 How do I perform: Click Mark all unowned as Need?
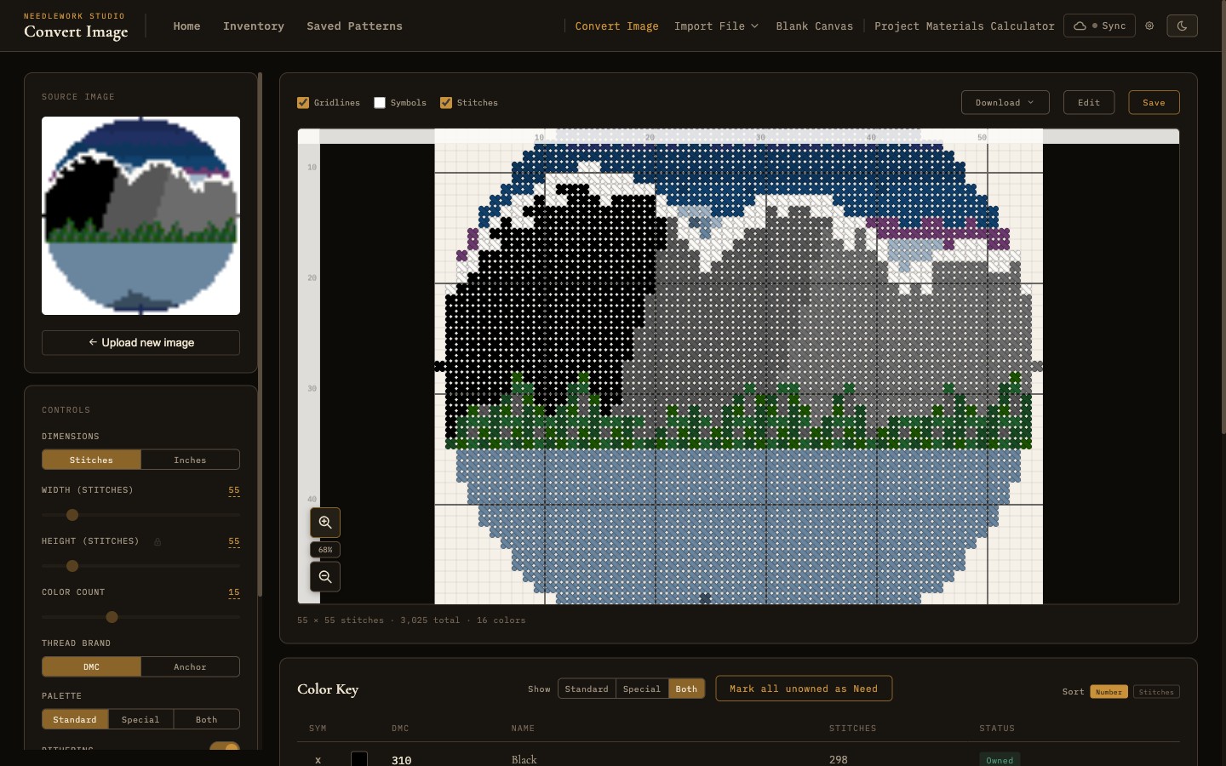click(804, 689)
